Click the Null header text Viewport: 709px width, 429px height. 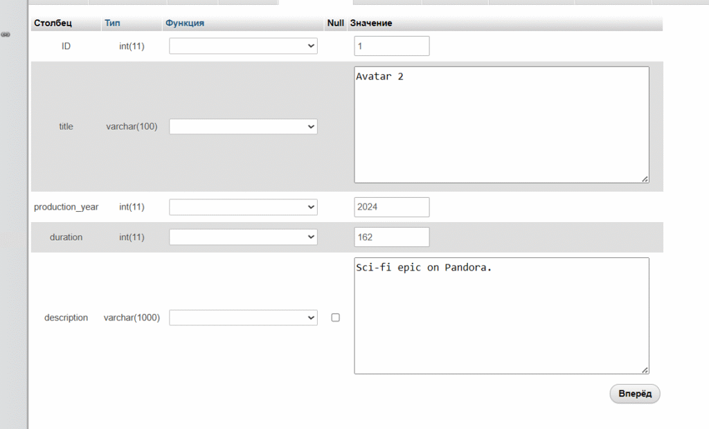point(336,23)
